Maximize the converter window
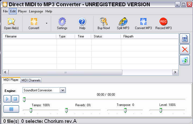 pos(183,4)
